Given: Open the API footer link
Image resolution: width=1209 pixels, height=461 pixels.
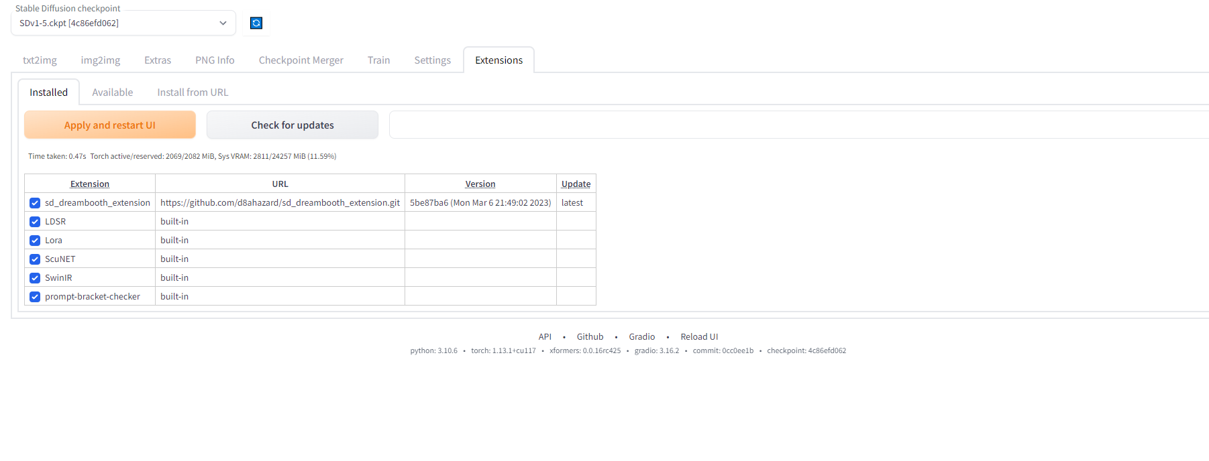Looking at the screenshot, I should [545, 337].
